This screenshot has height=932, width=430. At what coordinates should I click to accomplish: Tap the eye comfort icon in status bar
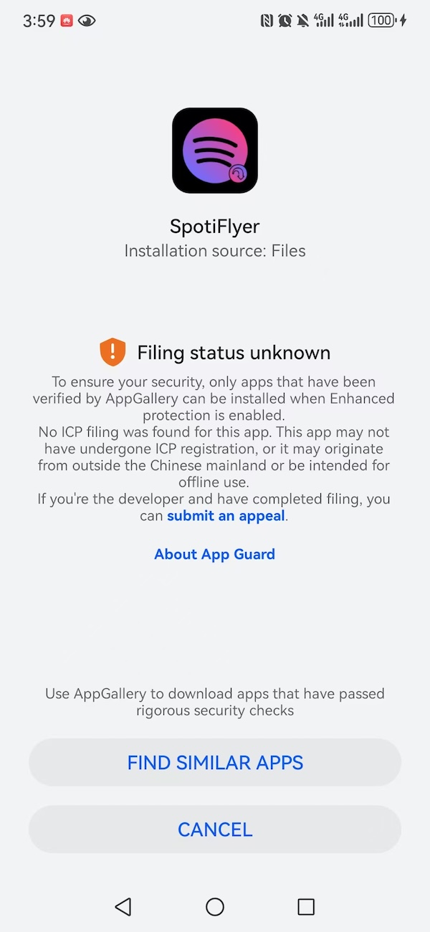87,21
